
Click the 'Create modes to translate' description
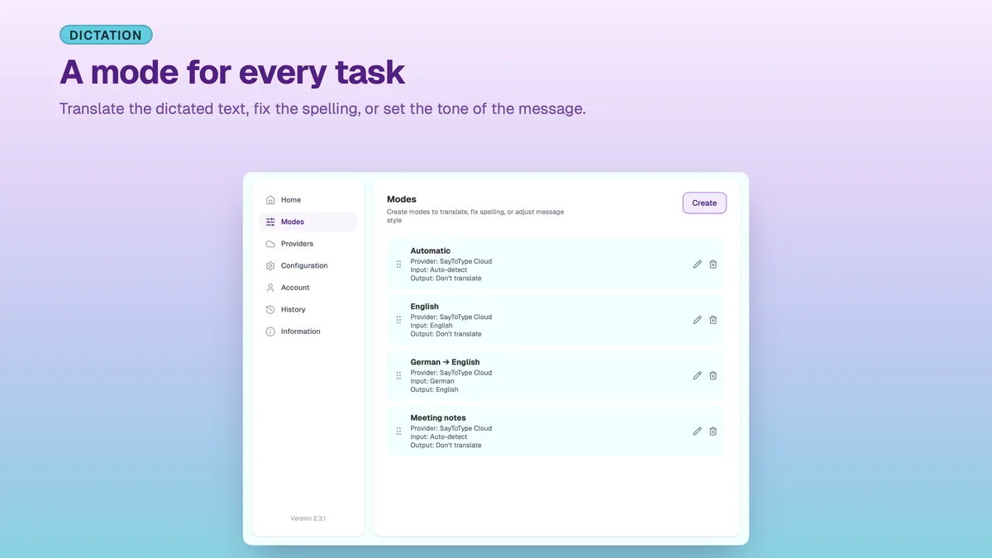tap(475, 217)
